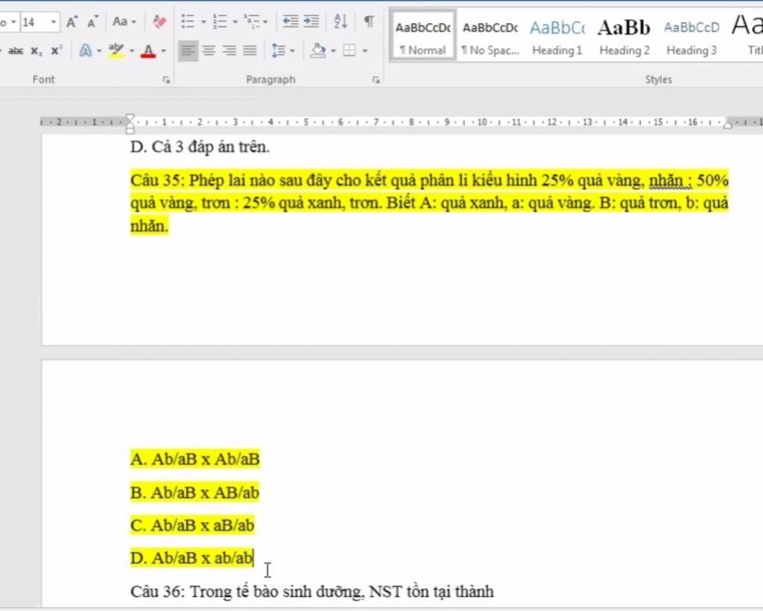Click the Shrink Font icon
Image resolution: width=763 pixels, height=611 pixels.
92,22
